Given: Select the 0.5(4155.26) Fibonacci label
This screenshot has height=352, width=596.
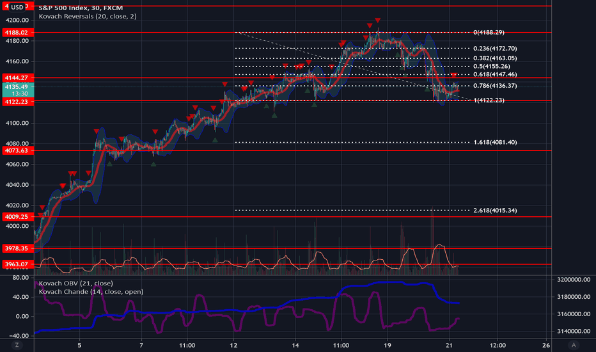Looking at the screenshot, I should tap(492, 66).
